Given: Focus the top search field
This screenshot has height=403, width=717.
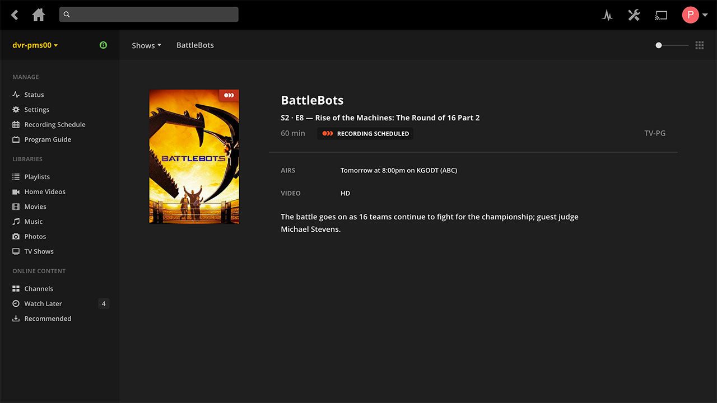Looking at the screenshot, I should (149, 15).
